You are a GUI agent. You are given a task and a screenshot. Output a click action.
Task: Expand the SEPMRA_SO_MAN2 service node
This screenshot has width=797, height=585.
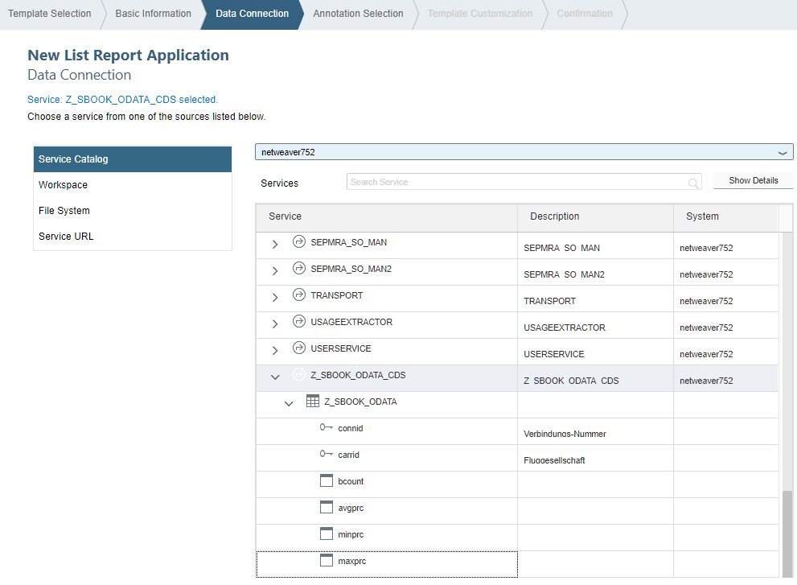(275, 270)
